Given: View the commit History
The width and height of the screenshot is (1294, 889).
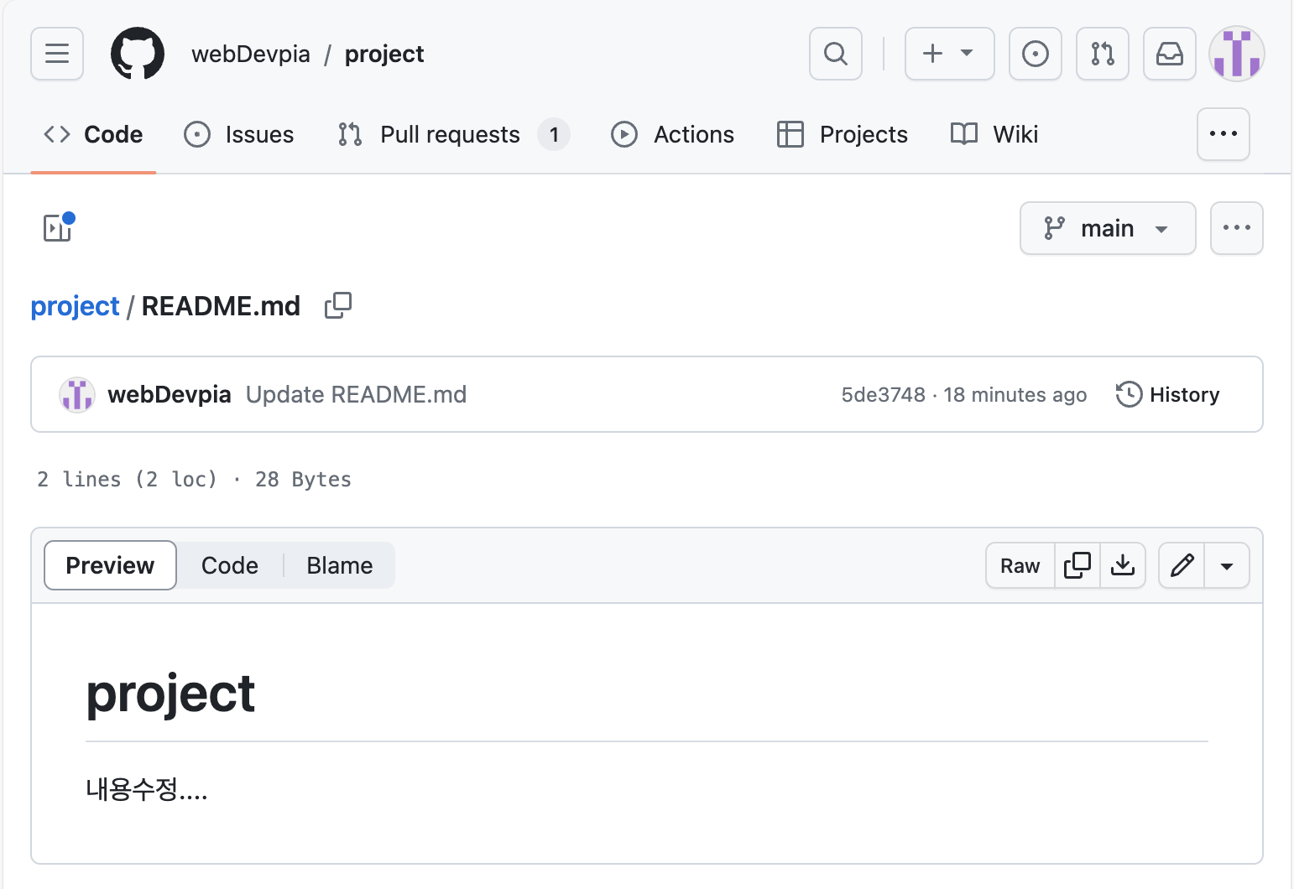Looking at the screenshot, I should point(1167,394).
